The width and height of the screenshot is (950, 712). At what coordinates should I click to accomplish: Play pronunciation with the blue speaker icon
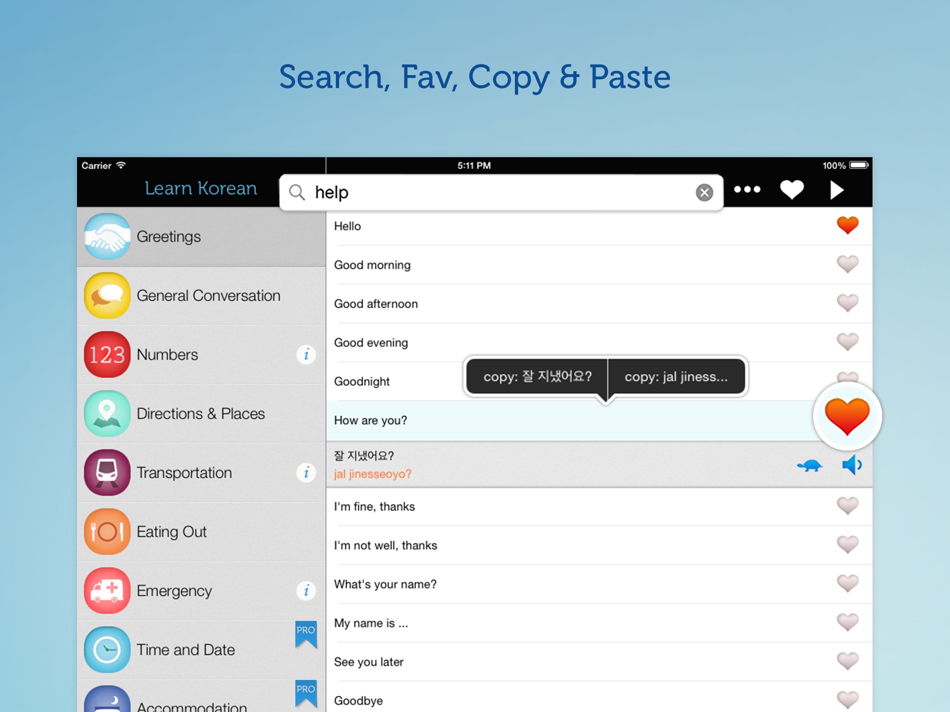coord(852,465)
